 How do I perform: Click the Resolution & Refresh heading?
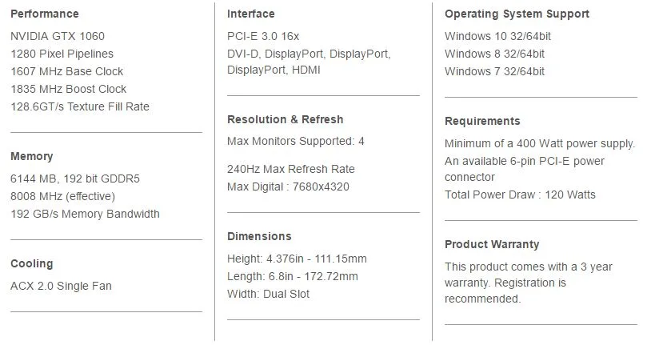tap(285, 119)
